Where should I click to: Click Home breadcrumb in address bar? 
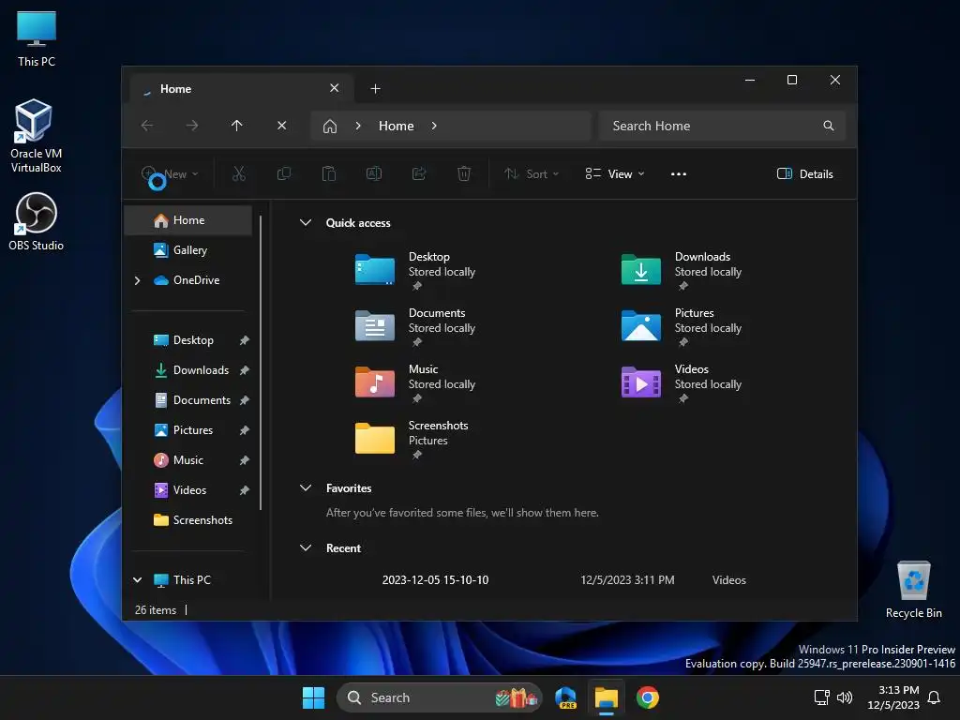[x=397, y=126]
